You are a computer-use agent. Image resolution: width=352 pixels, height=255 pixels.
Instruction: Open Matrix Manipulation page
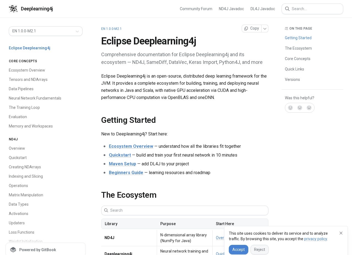click(x=26, y=195)
